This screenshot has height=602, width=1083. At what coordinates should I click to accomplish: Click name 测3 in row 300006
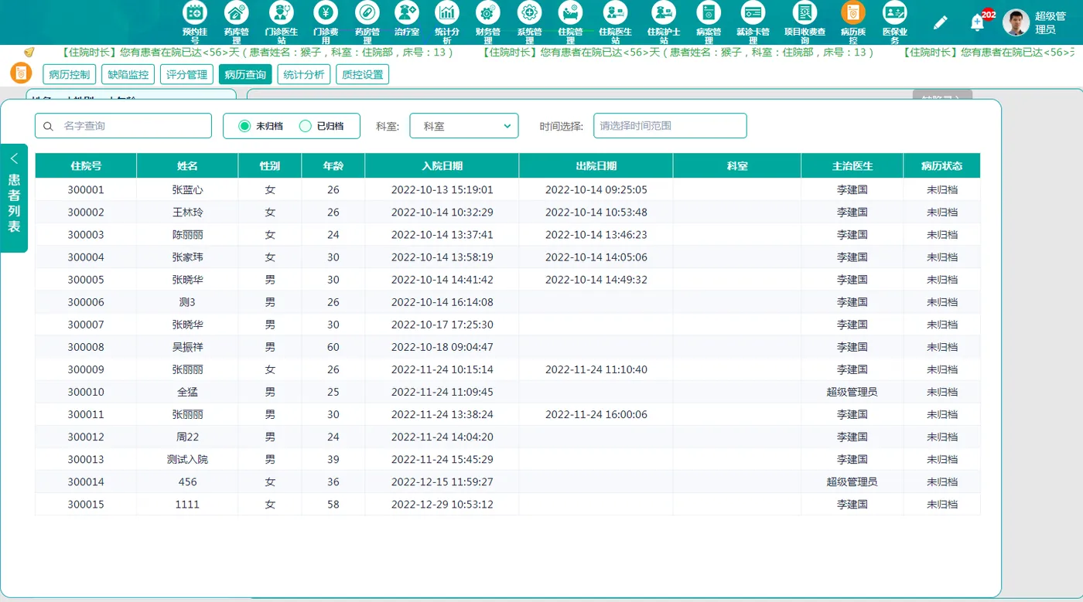(187, 302)
